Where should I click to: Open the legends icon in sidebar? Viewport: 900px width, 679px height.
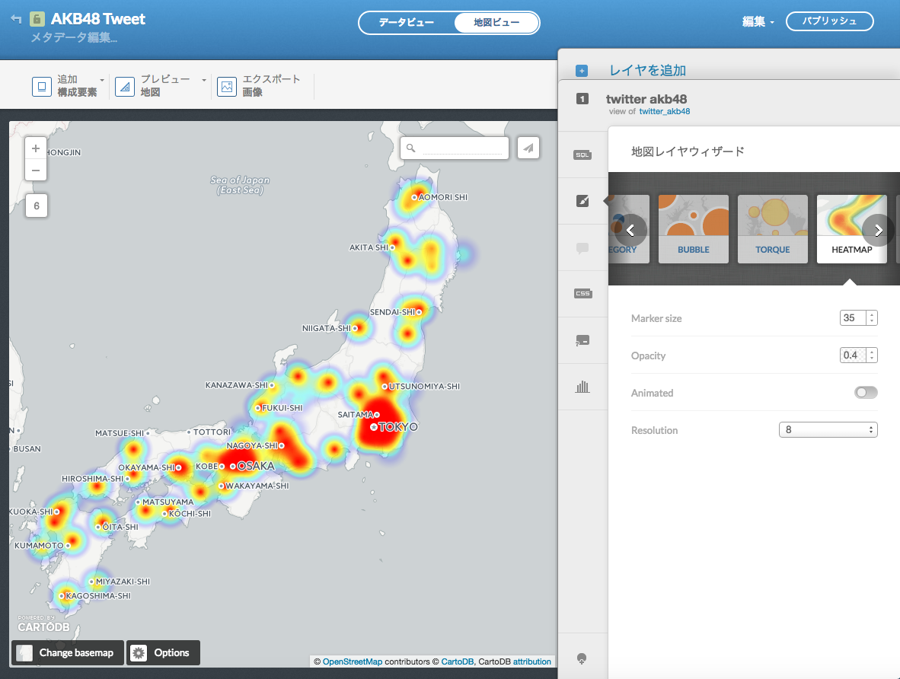[582, 340]
